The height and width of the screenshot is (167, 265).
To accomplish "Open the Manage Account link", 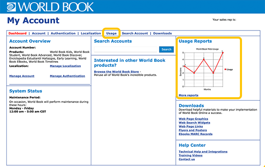I will [x=22, y=76].
